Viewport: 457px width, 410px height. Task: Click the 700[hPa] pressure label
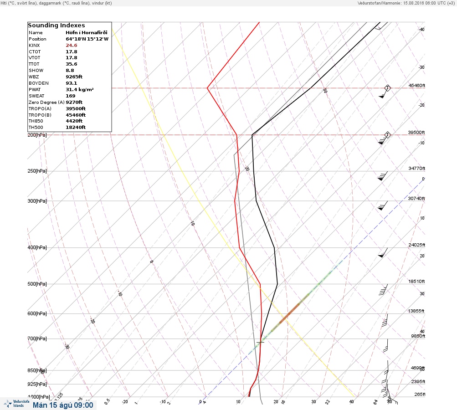tap(37, 338)
